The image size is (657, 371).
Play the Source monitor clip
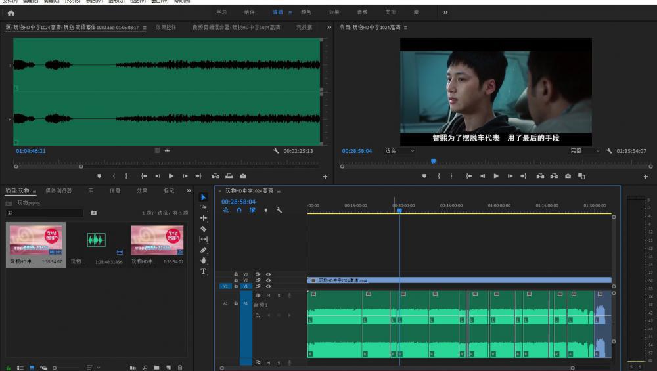171,176
